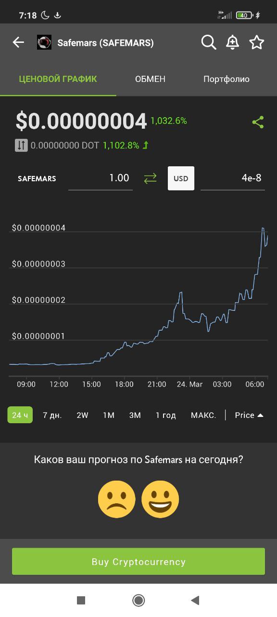This screenshot has height=617, width=277.
Task: Tap the price alert bell icon
Action: 232,42
